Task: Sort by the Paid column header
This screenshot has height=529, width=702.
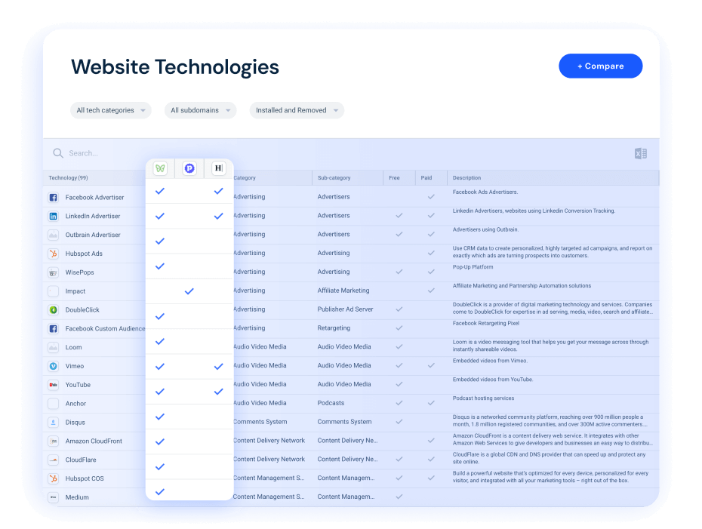Action: click(x=426, y=177)
